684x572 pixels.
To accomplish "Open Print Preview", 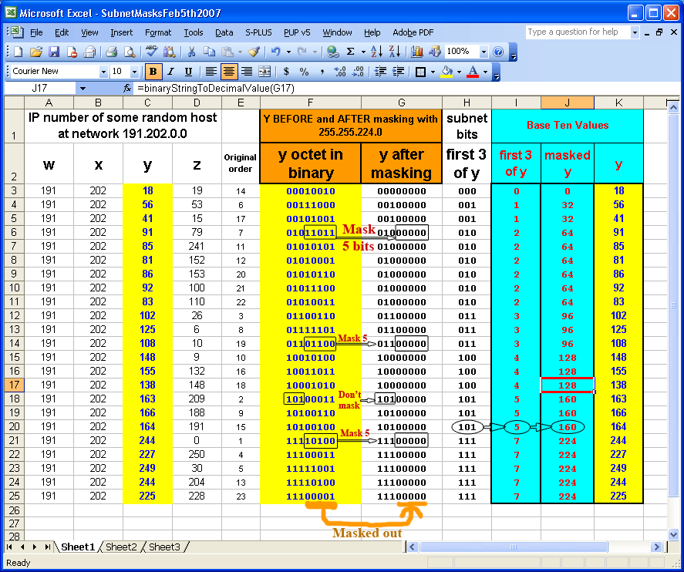I will 128,51.
